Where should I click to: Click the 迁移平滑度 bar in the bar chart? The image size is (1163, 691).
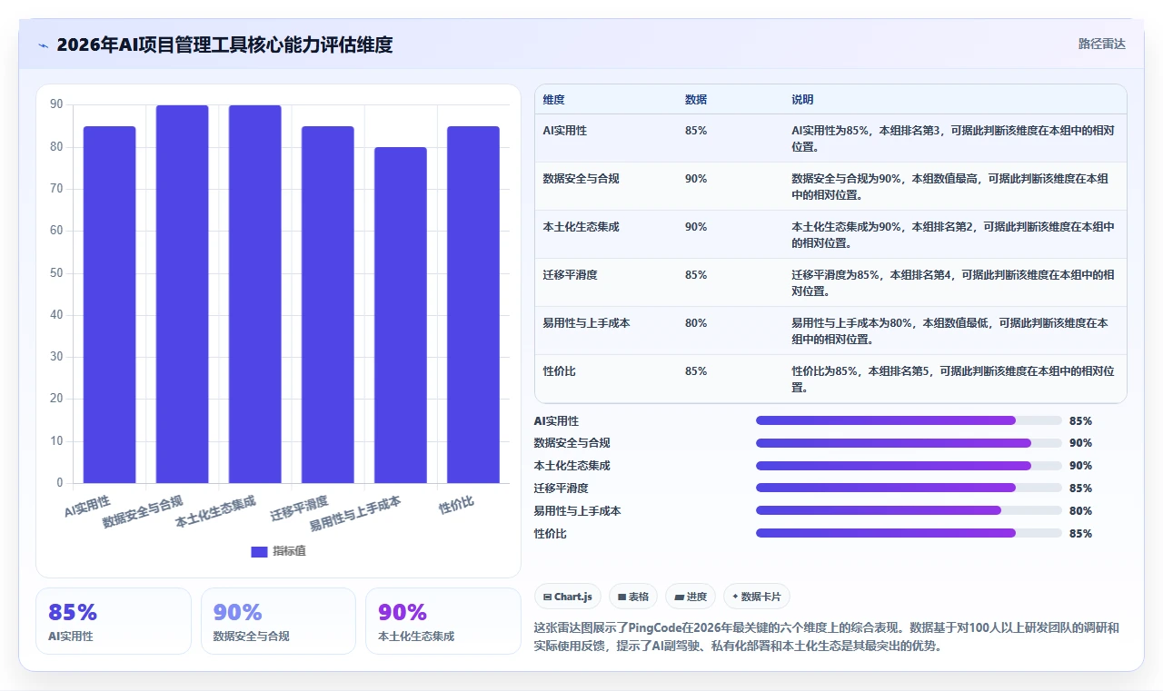click(x=328, y=304)
